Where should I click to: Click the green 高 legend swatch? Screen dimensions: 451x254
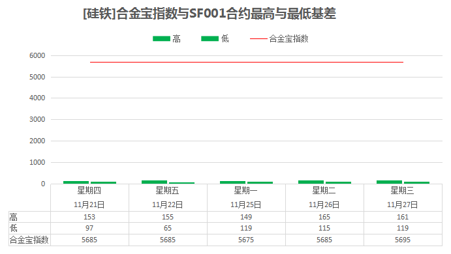(161, 38)
